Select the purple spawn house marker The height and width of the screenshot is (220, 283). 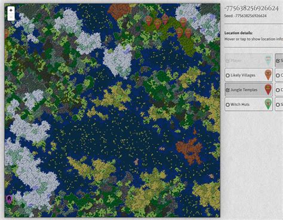[9, 199]
